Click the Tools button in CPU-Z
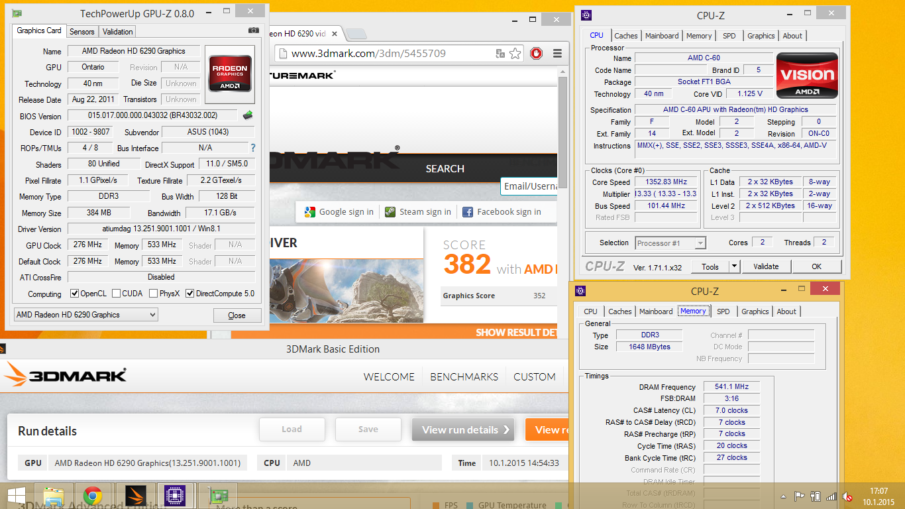The image size is (905, 509). [710, 266]
